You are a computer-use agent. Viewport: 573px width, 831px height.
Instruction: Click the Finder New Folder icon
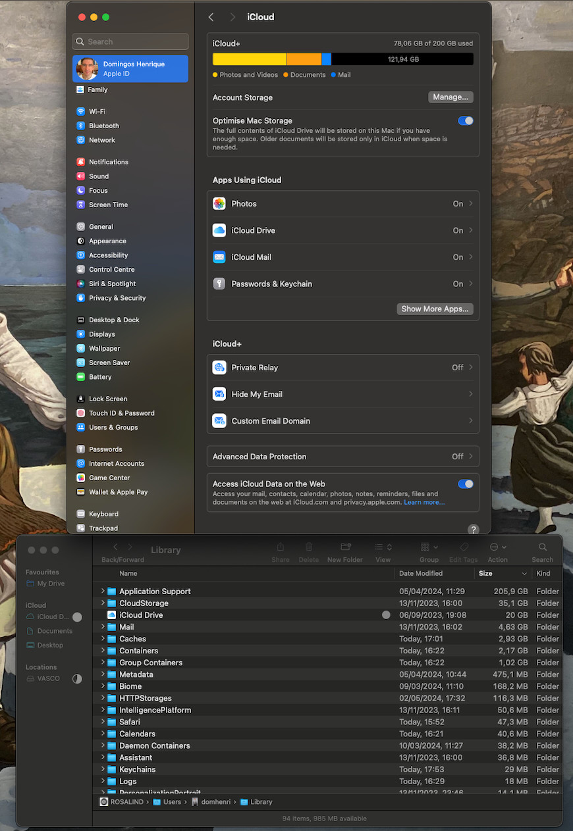click(345, 547)
